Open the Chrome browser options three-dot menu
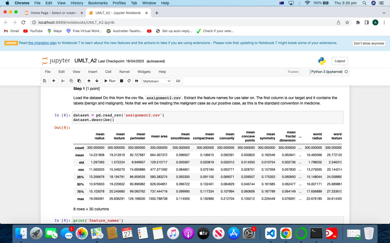Screen dimensions: 390x243 (384, 23)
